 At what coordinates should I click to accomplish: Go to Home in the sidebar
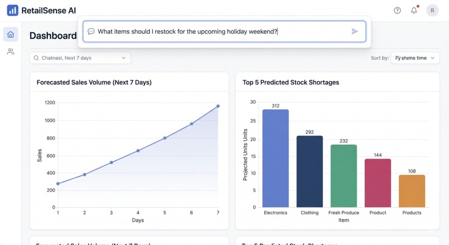(11, 35)
